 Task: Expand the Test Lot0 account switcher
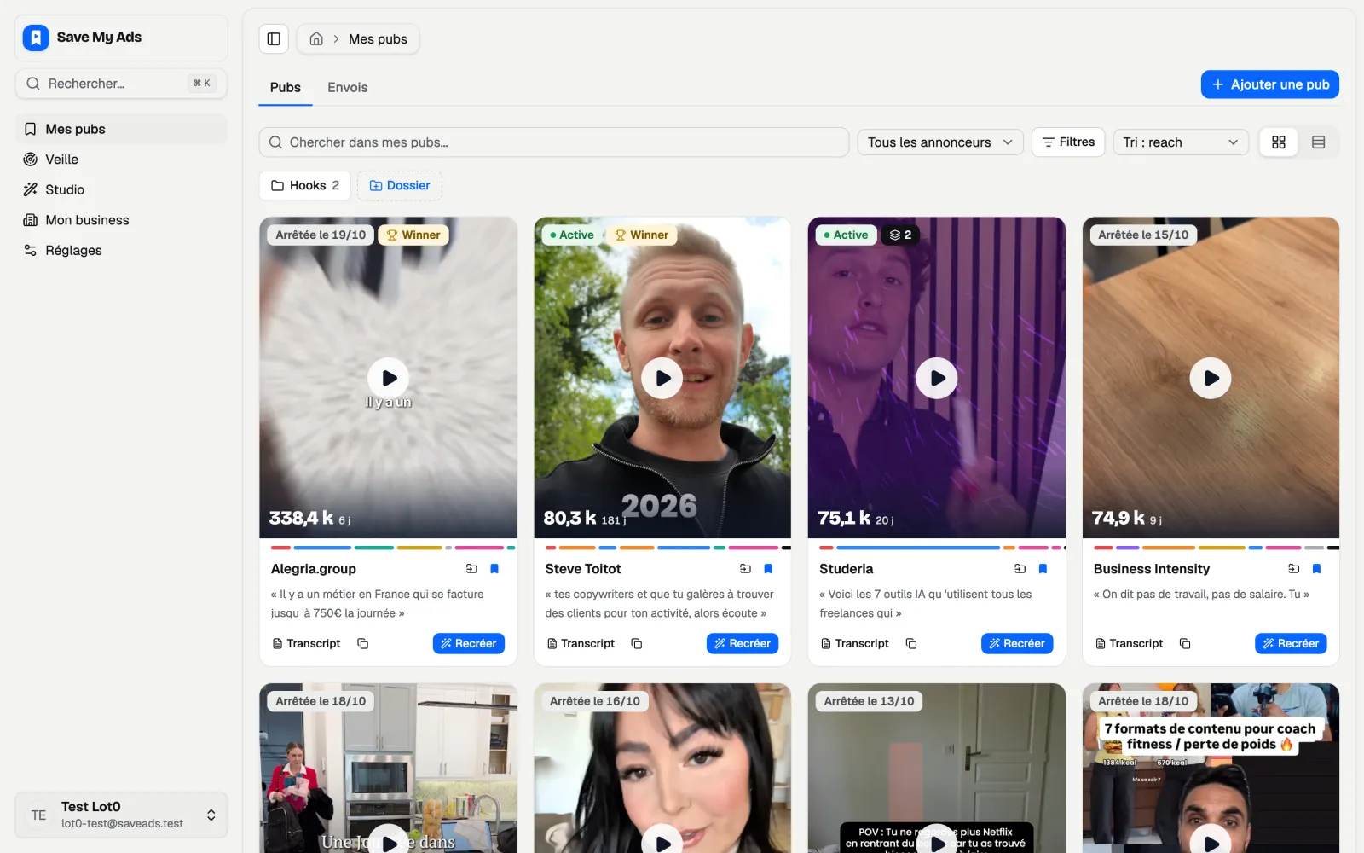(121, 815)
